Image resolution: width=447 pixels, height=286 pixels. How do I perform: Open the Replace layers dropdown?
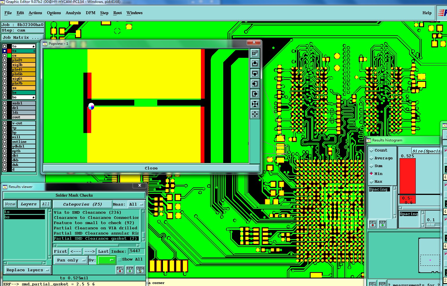(x=28, y=270)
